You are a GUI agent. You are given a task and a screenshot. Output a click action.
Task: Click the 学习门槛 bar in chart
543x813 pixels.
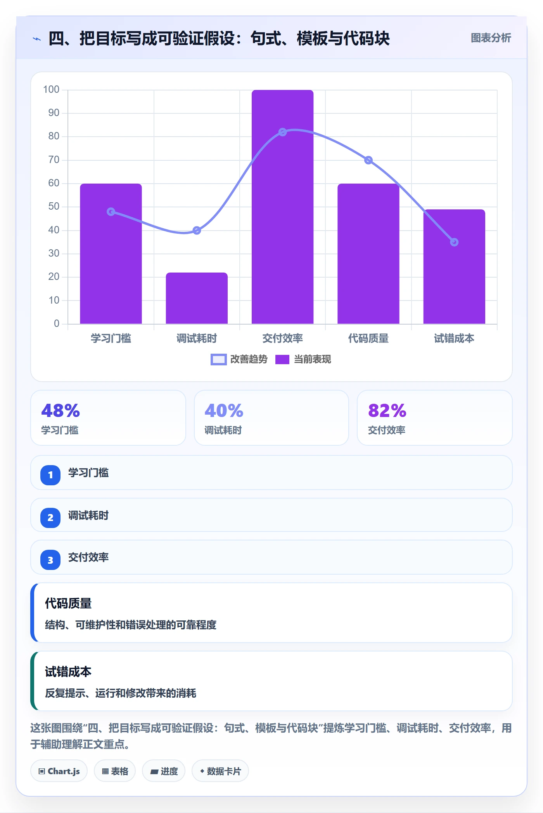111,254
